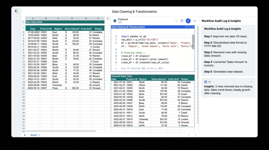Open the three-dot menu on AI Insights card
269x150 pixels.
click(x=251, y=82)
